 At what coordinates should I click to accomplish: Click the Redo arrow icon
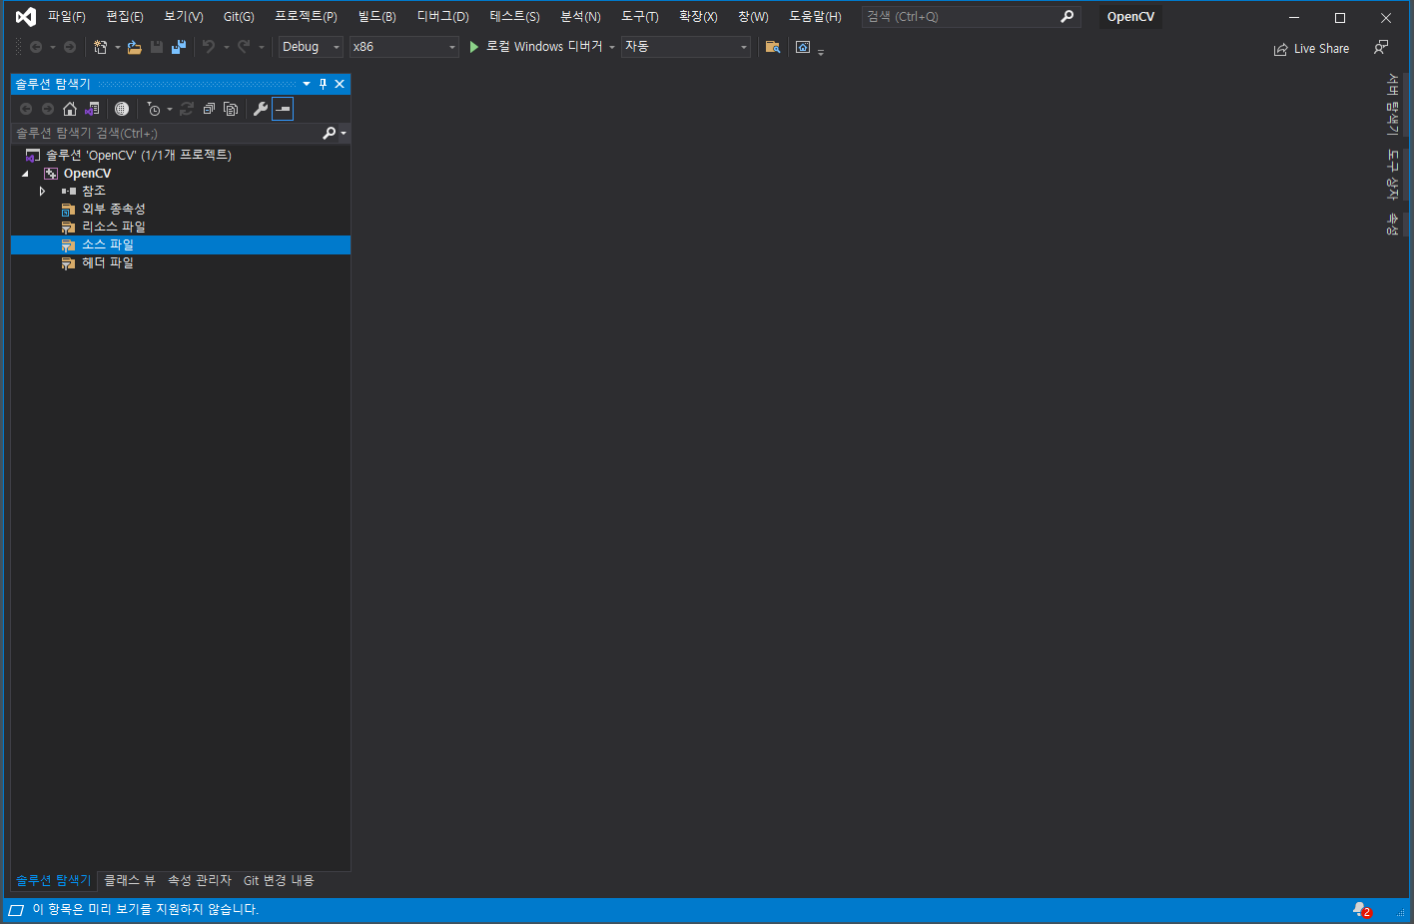(x=244, y=47)
